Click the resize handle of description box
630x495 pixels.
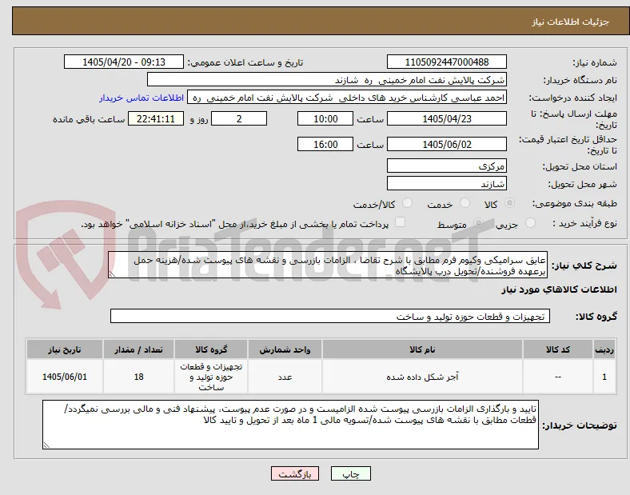click(112, 274)
